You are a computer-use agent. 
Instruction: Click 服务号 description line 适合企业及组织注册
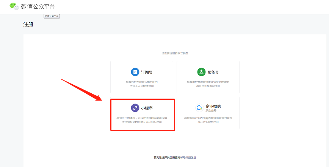[208, 86]
